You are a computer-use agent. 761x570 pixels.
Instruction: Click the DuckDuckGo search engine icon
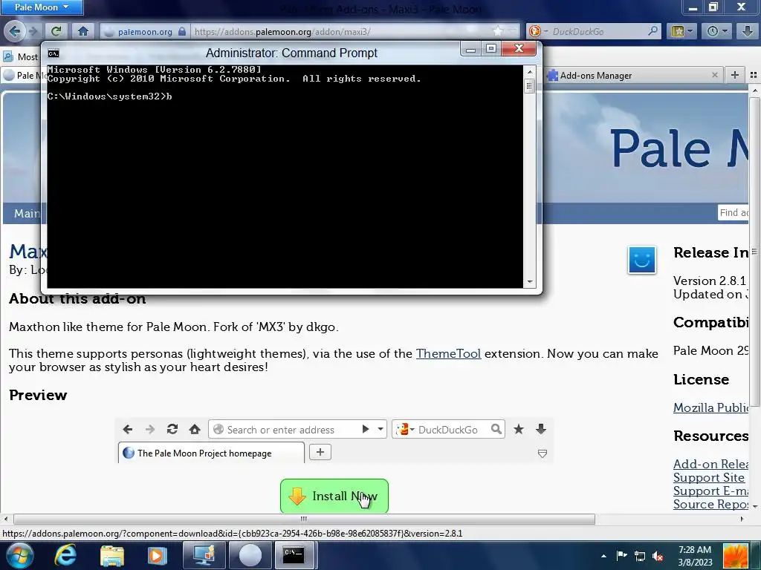[534, 31]
